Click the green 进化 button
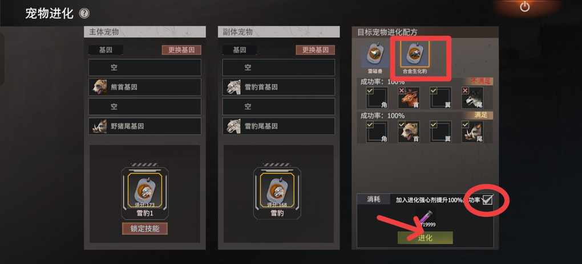 (425, 238)
